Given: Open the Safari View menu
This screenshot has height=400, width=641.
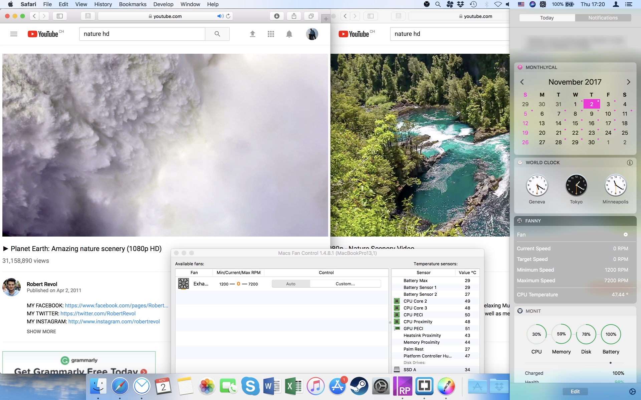Looking at the screenshot, I should tap(81, 4).
